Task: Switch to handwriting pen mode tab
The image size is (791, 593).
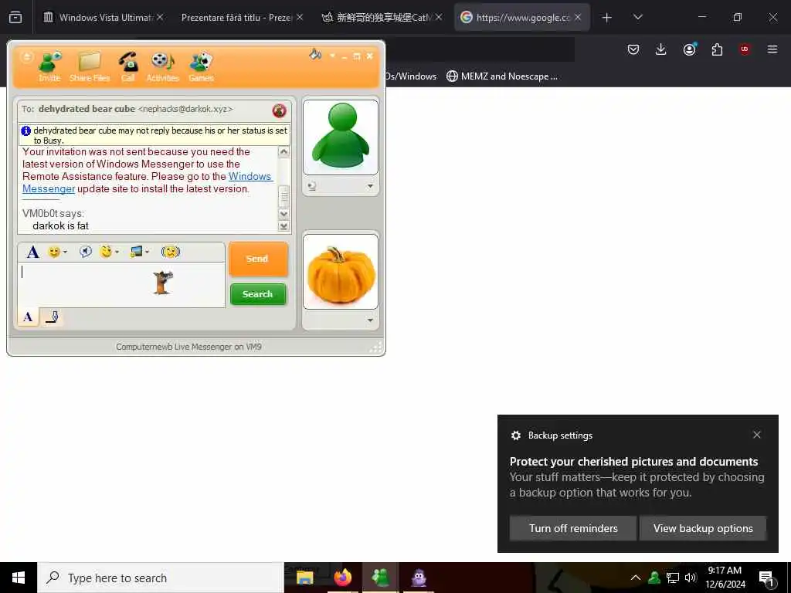Action: [52, 317]
